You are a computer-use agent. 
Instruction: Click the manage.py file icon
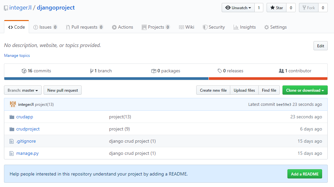click(x=12, y=153)
